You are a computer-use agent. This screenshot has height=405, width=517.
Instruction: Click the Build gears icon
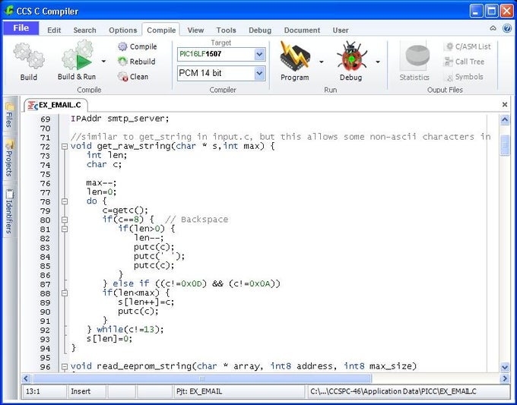[29, 55]
